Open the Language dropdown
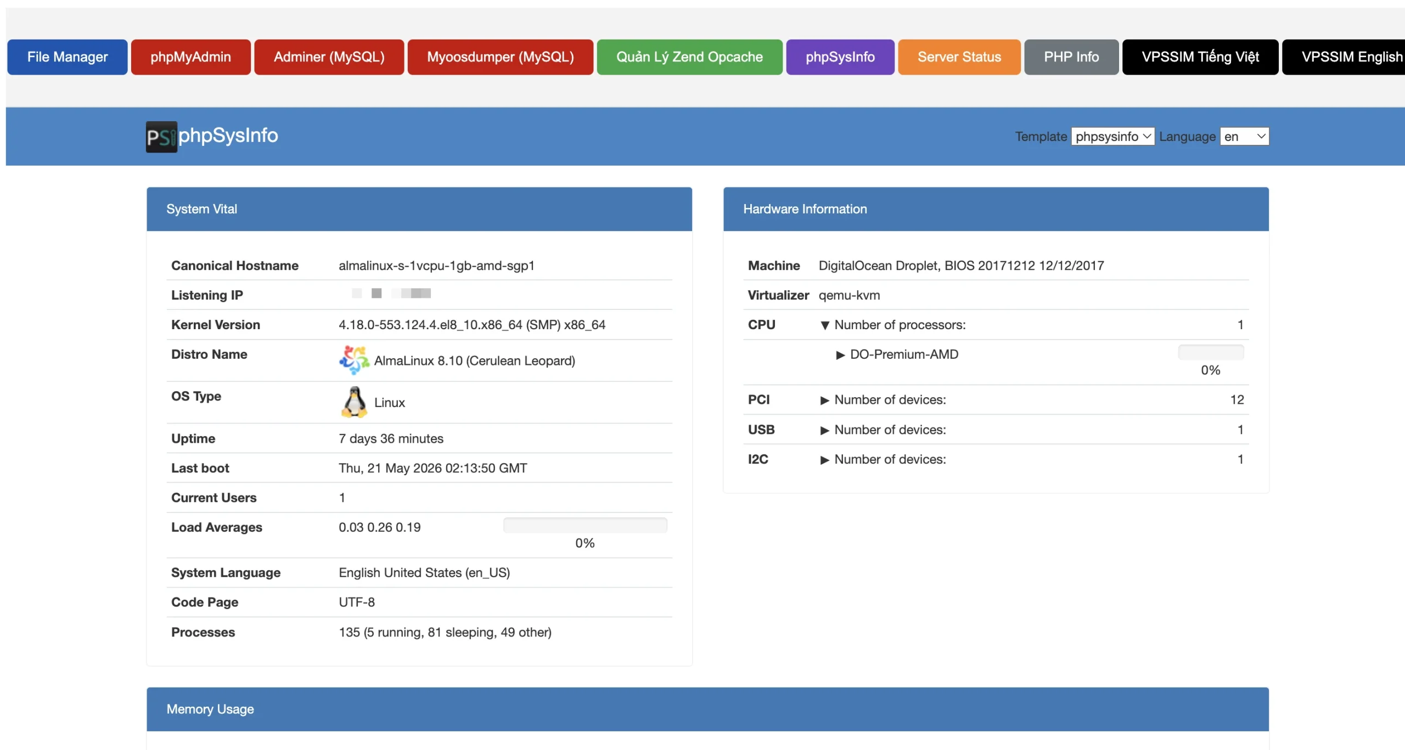 point(1244,137)
